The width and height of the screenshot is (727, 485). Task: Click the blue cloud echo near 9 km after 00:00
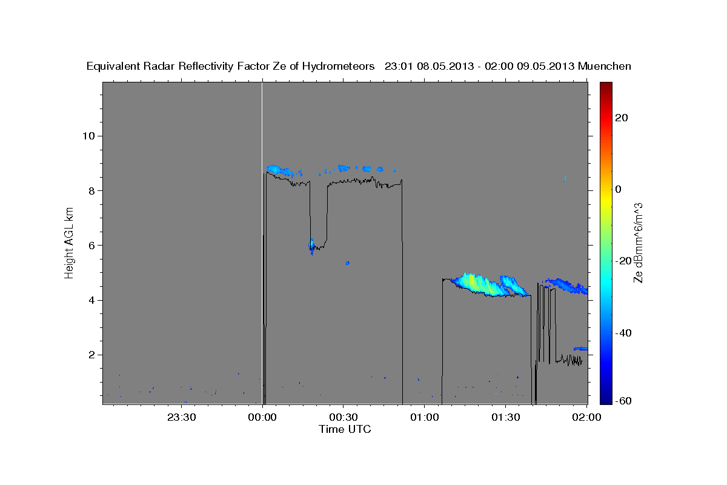(281, 170)
